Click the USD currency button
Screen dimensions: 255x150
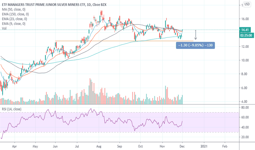(247, 4)
